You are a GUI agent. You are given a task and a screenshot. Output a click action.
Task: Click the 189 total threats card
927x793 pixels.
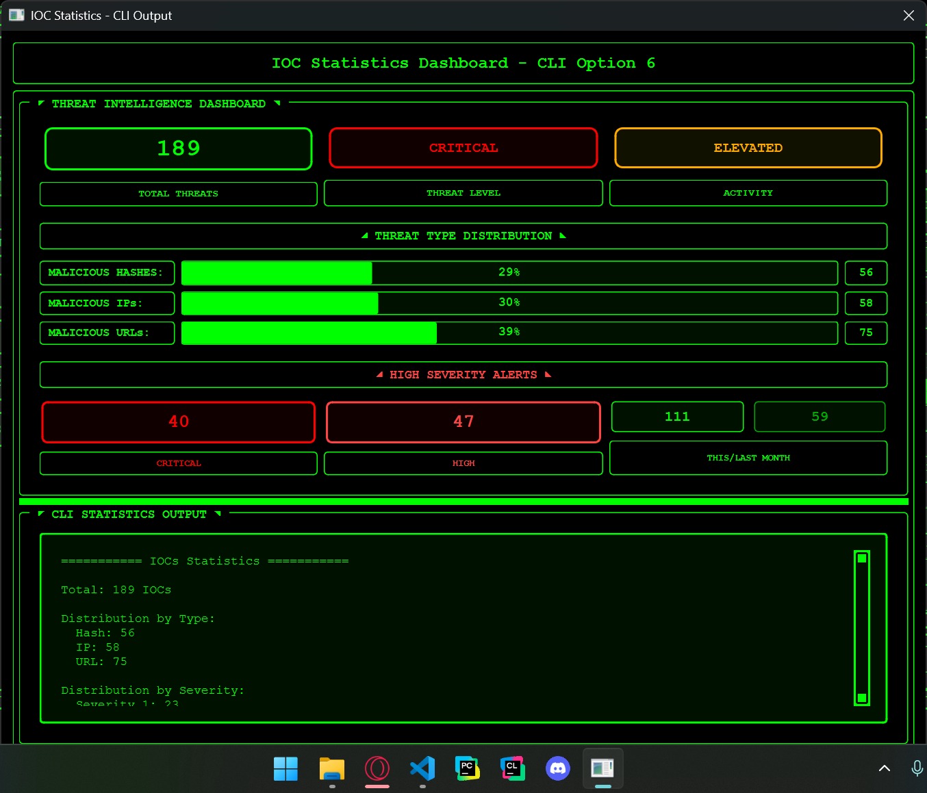point(178,148)
